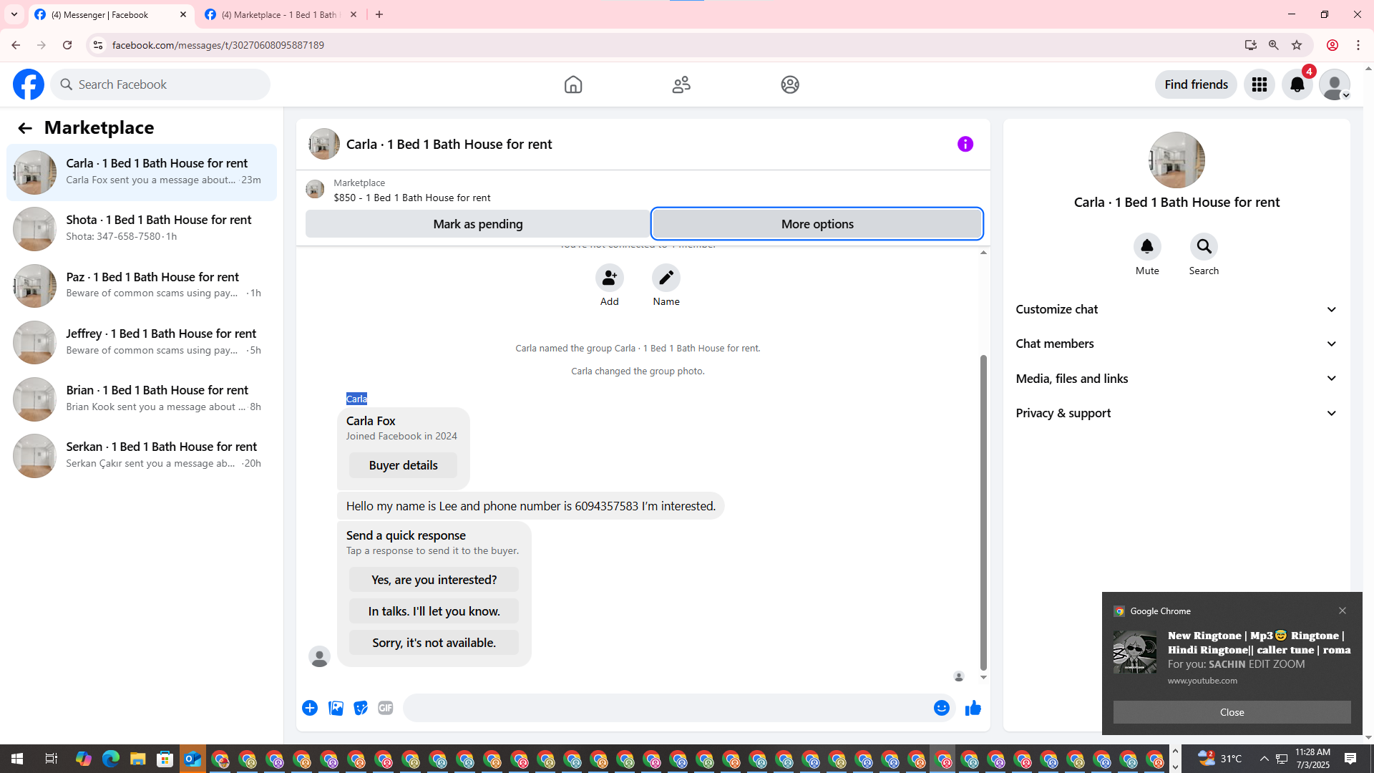Screen dimensions: 1374x773
Task: Click the purple conversation info icon
Action: coord(965,145)
